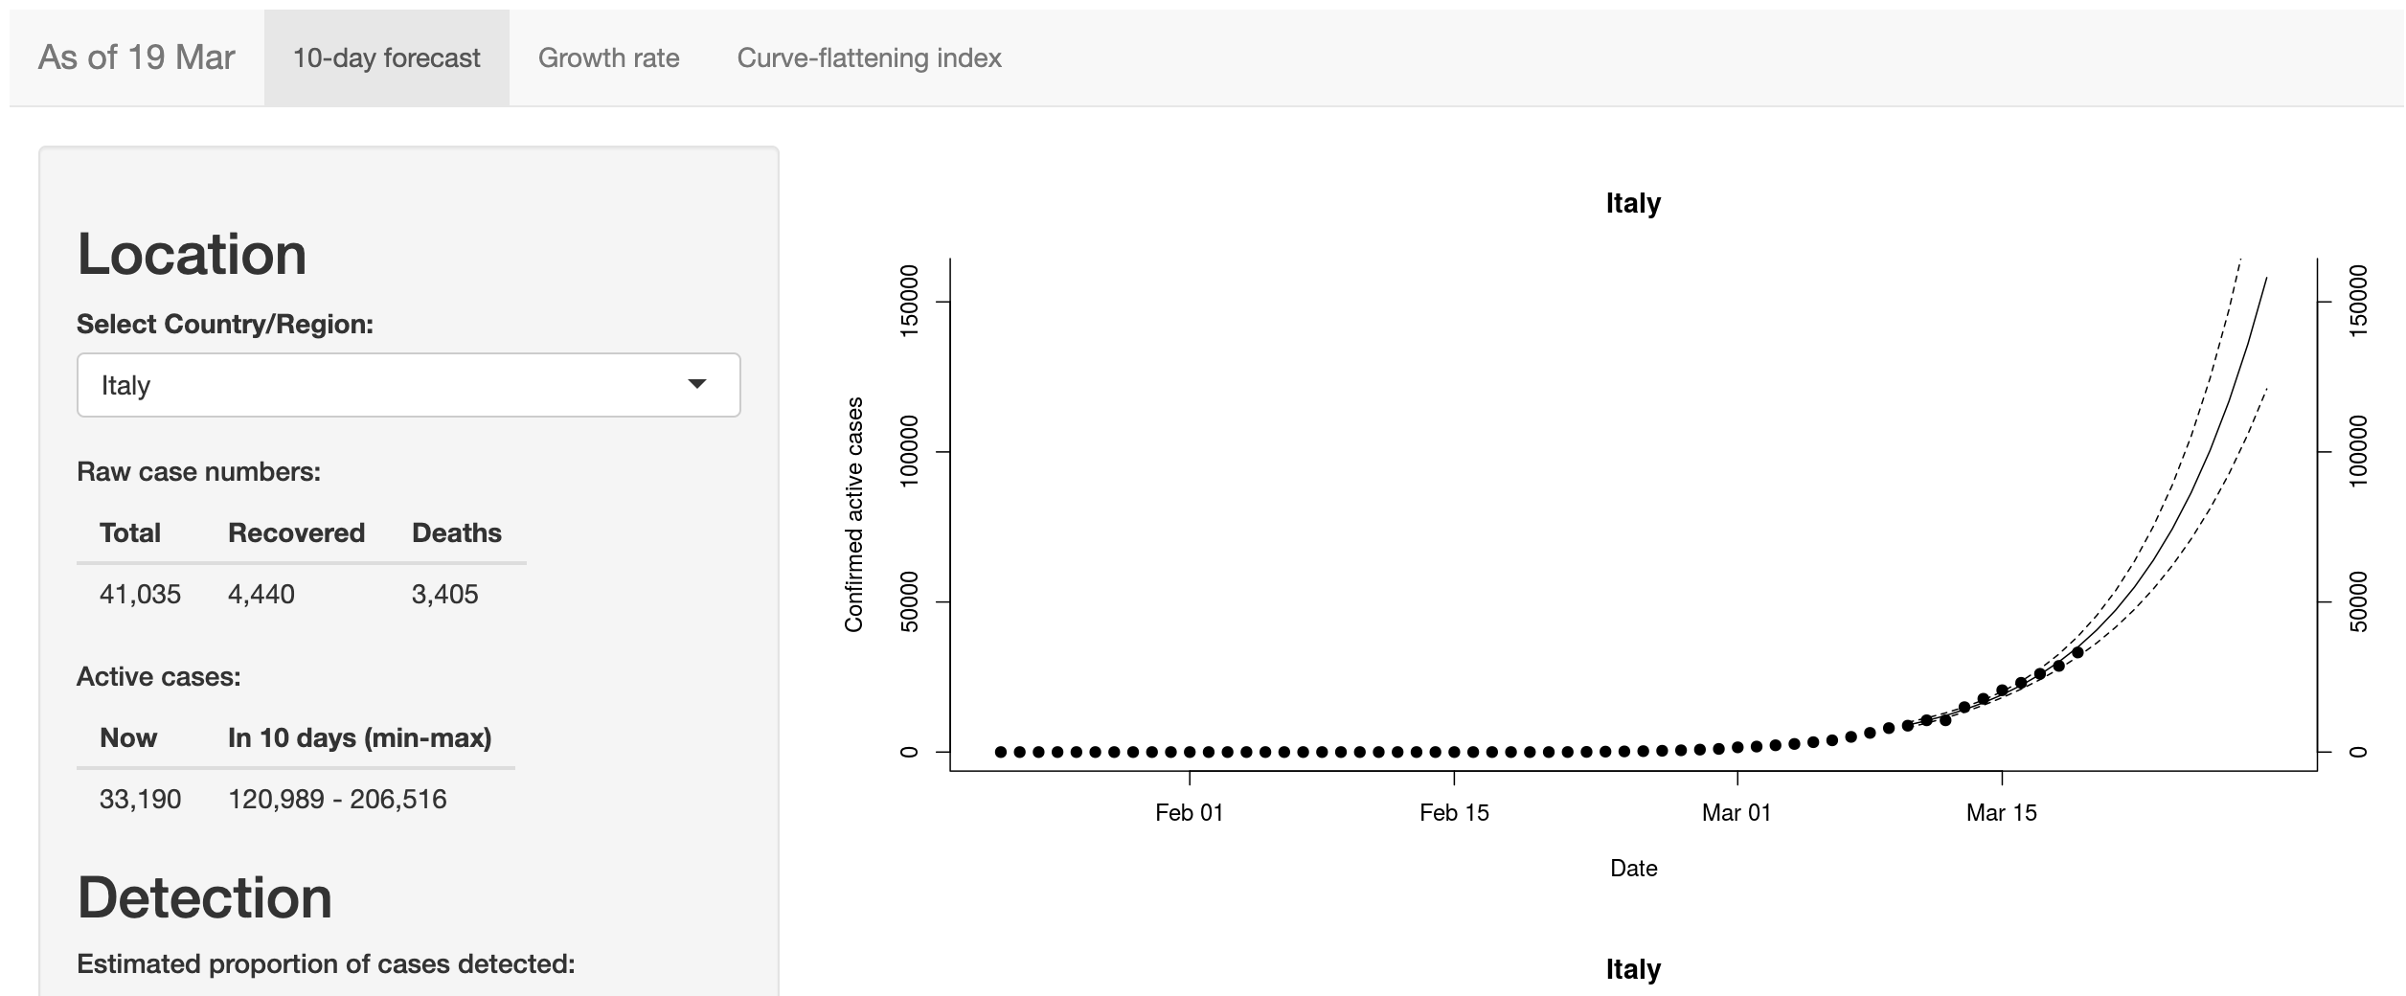Click the 33,190 active cases now value

pos(140,799)
